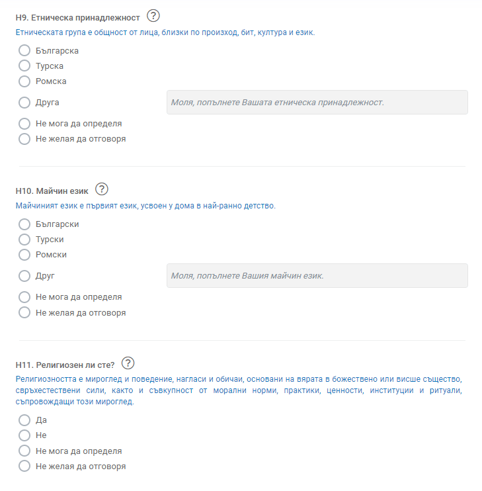Choose Друга ethnicity option

(x=24, y=103)
